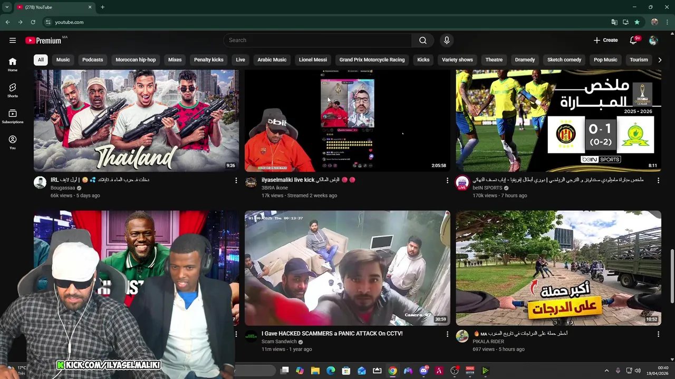Open the motorcycle campaign video thumbnail

tap(558, 268)
